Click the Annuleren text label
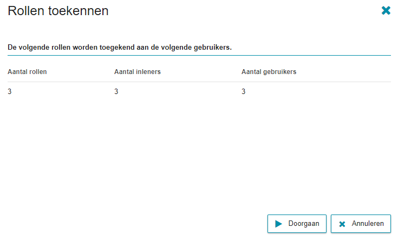 (x=368, y=224)
